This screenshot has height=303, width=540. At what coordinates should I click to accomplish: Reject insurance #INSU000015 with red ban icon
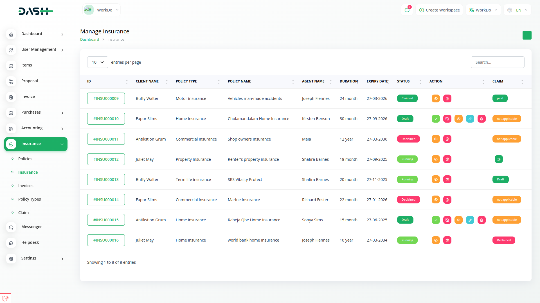[447, 220]
